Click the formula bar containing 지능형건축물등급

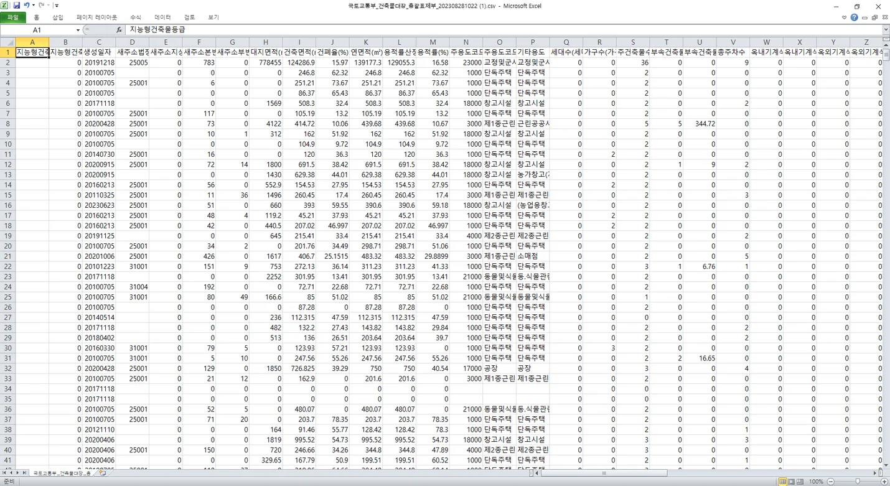[504, 30]
